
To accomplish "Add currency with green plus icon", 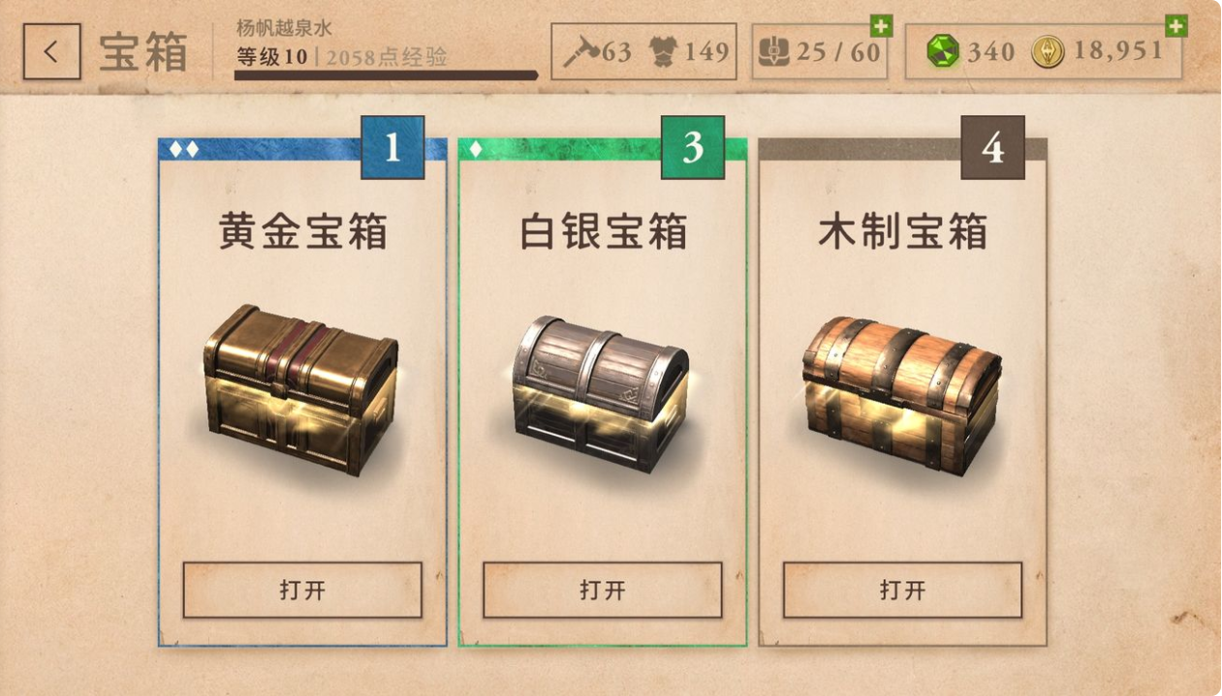I will point(1175,26).
